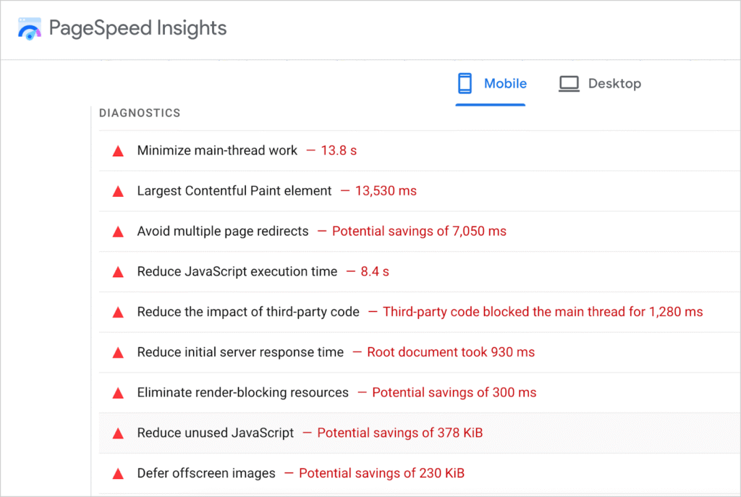Click the warning triangle for Reduce unused JavaScript
The image size is (741, 497).
tap(118, 433)
